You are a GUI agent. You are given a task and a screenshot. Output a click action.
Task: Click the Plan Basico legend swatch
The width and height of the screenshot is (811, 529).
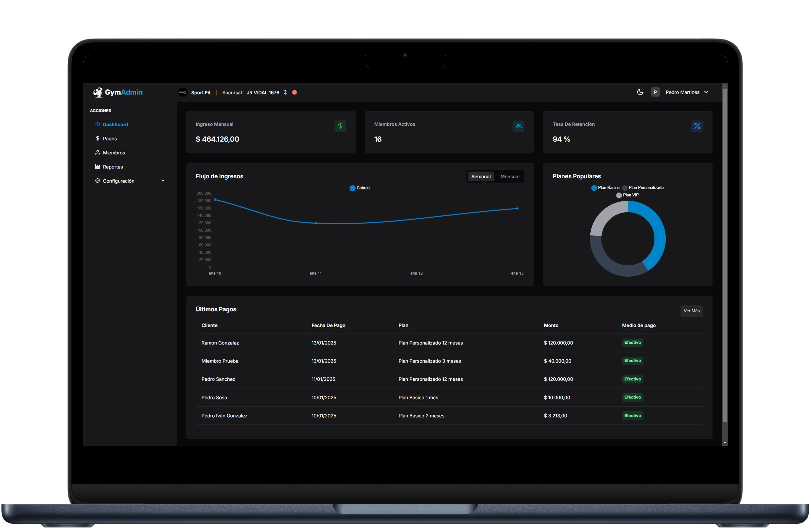[x=594, y=188]
